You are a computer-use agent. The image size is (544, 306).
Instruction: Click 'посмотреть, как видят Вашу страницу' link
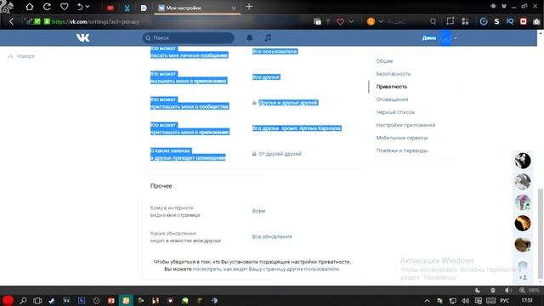pos(266,269)
